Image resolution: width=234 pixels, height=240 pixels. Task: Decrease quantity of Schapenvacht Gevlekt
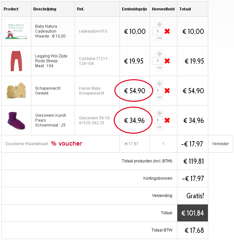[x=159, y=97]
